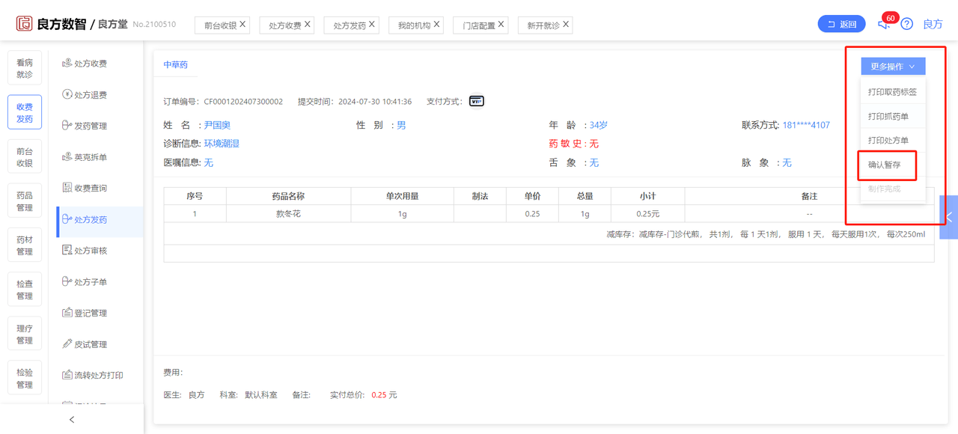Choose 打印处方单 from the menu
Viewport: 958px width, 434px height.
[893, 141]
